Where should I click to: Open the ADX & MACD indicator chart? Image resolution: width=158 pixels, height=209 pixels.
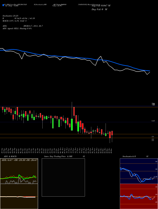point(19,184)
